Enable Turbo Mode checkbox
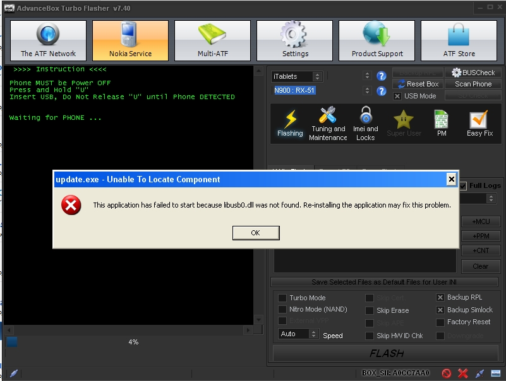Screen dimensions: 506x381 [x=282, y=298]
